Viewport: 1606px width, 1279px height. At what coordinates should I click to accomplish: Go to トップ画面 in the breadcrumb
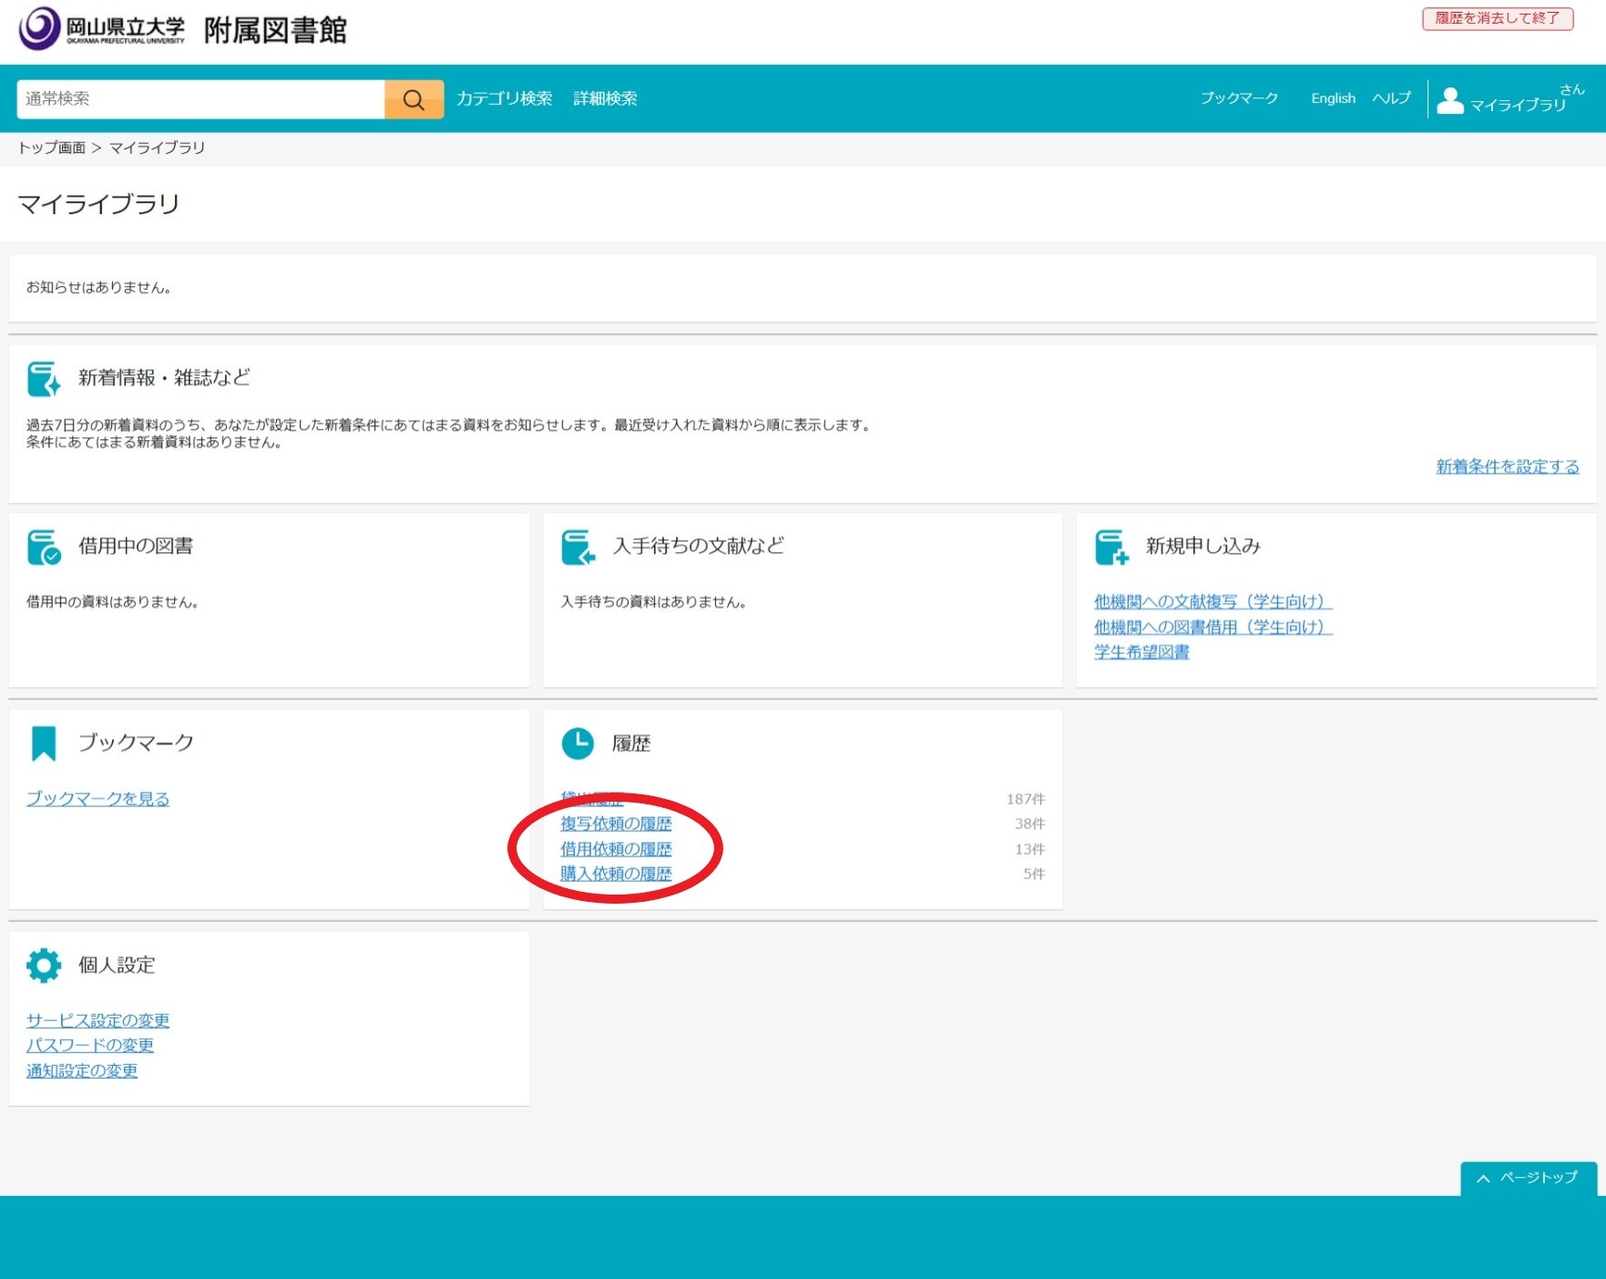[x=52, y=148]
